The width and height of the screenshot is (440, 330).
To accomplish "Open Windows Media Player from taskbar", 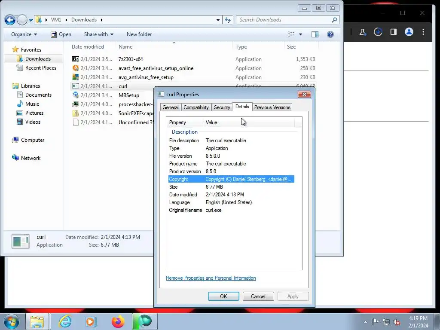I will (91, 321).
